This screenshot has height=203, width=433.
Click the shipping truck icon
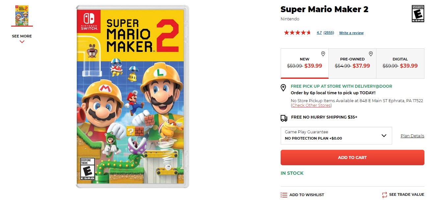[284, 118]
